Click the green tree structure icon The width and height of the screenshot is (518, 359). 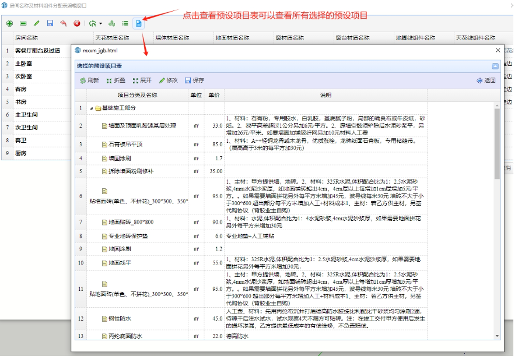tap(111, 23)
